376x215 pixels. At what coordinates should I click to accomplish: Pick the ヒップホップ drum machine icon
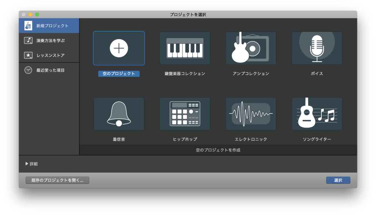185,114
